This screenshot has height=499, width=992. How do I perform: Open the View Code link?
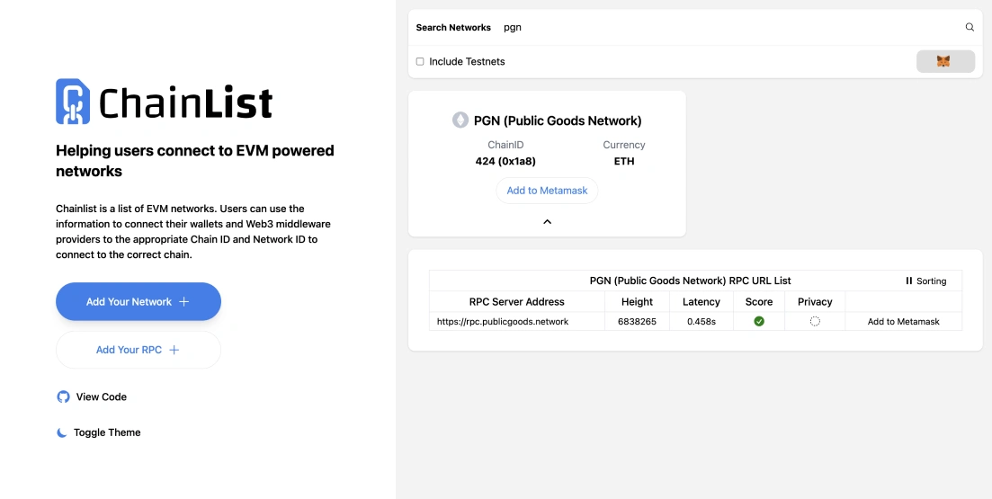pos(92,397)
